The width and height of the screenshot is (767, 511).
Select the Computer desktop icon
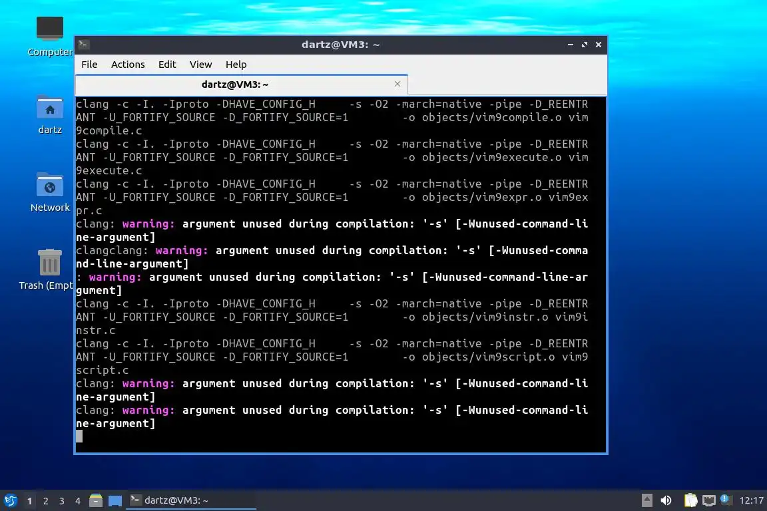50,36
